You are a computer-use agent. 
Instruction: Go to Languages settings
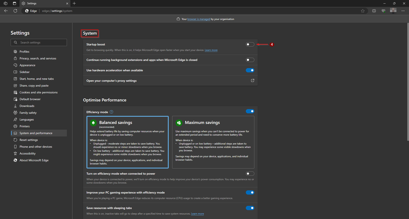point(38,119)
